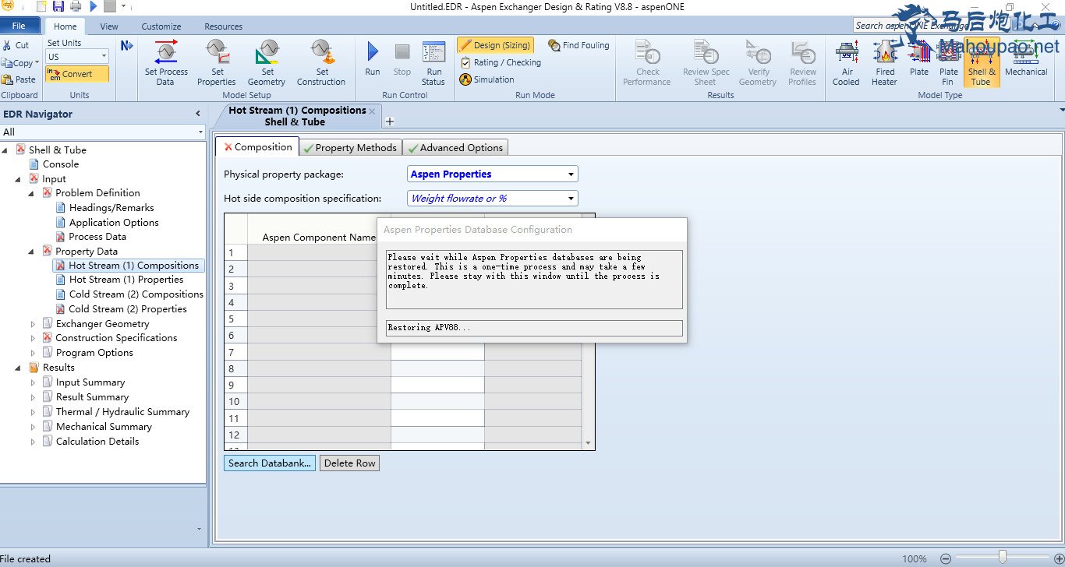Screen dimensions: 1065x567
Task: Open the navigator All filter dropdown
Action: pyautogui.click(x=200, y=132)
